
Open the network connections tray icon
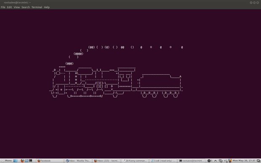[x=221, y=160]
